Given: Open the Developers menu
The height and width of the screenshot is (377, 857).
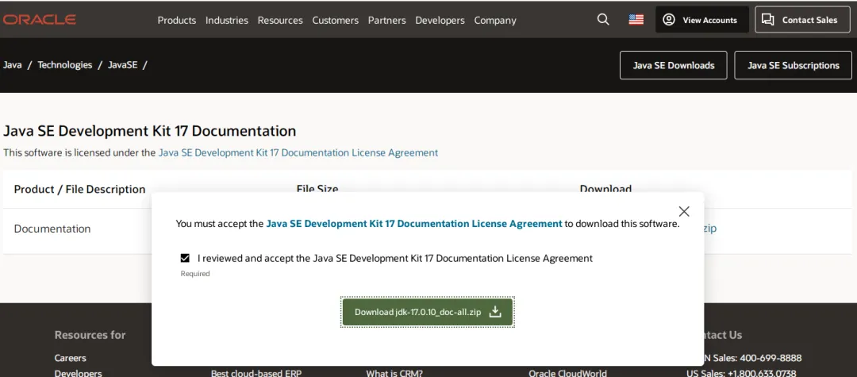Looking at the screenshot, I should tap(440, 20).
